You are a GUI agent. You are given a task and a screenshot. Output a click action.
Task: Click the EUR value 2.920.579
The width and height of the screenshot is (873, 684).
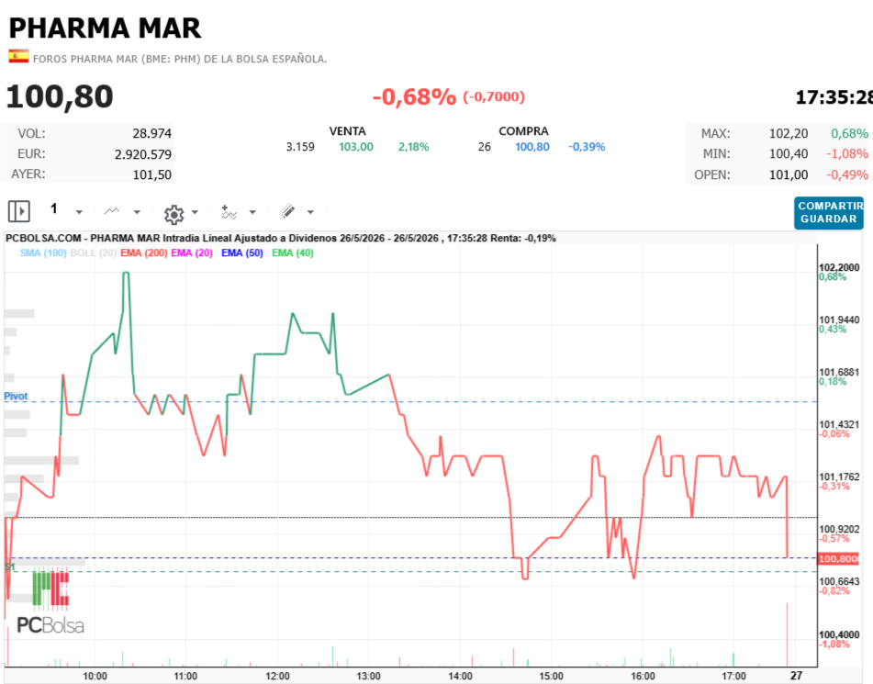point(143,154)
